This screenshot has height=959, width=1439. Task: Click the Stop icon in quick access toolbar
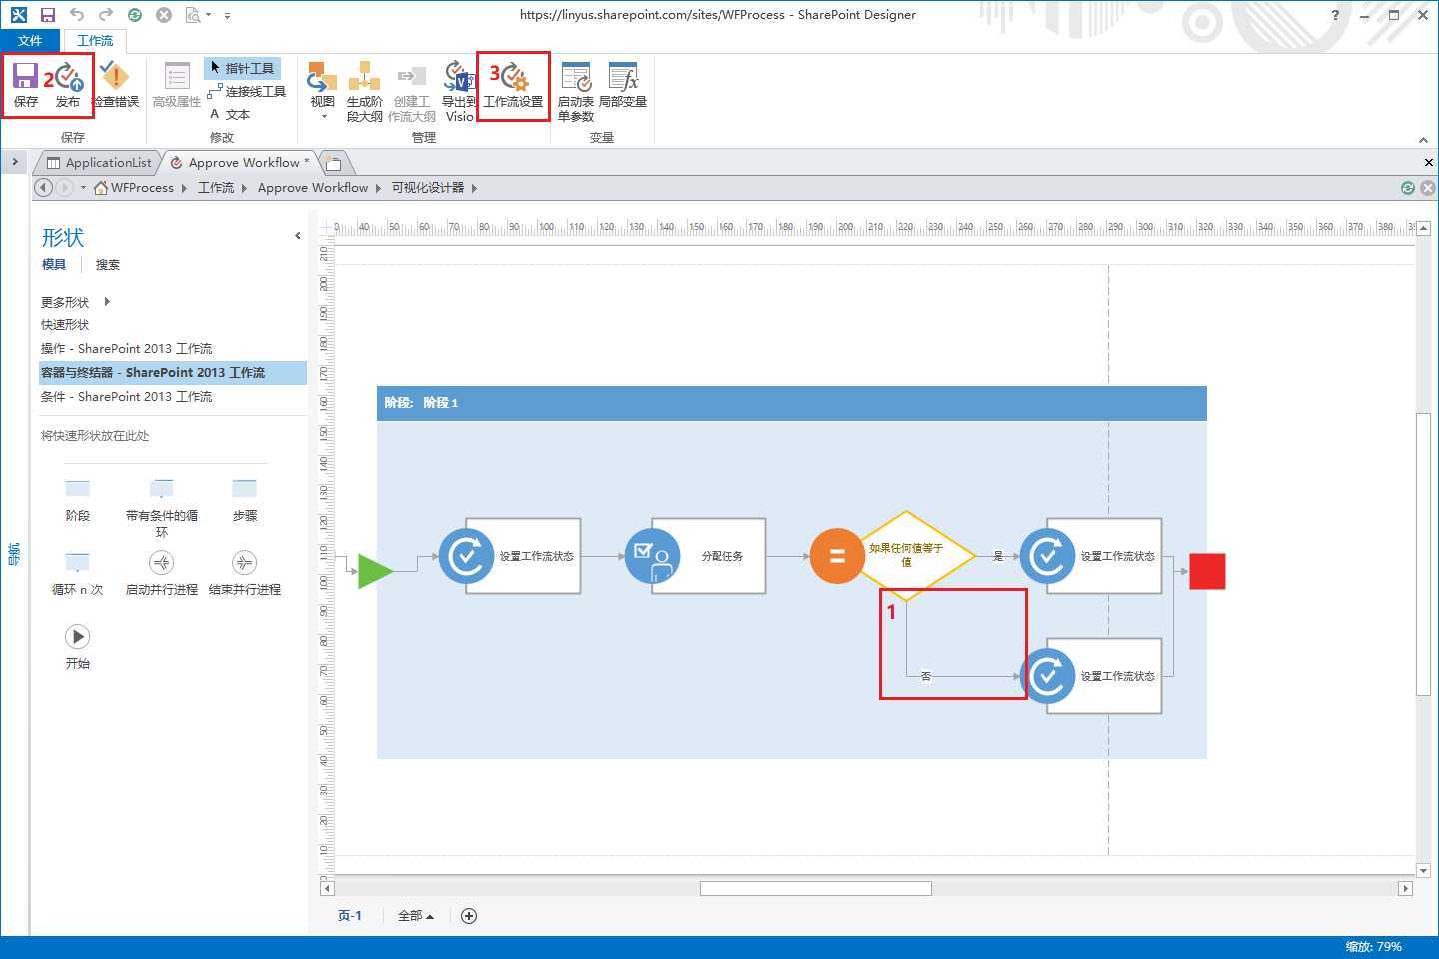164,15
